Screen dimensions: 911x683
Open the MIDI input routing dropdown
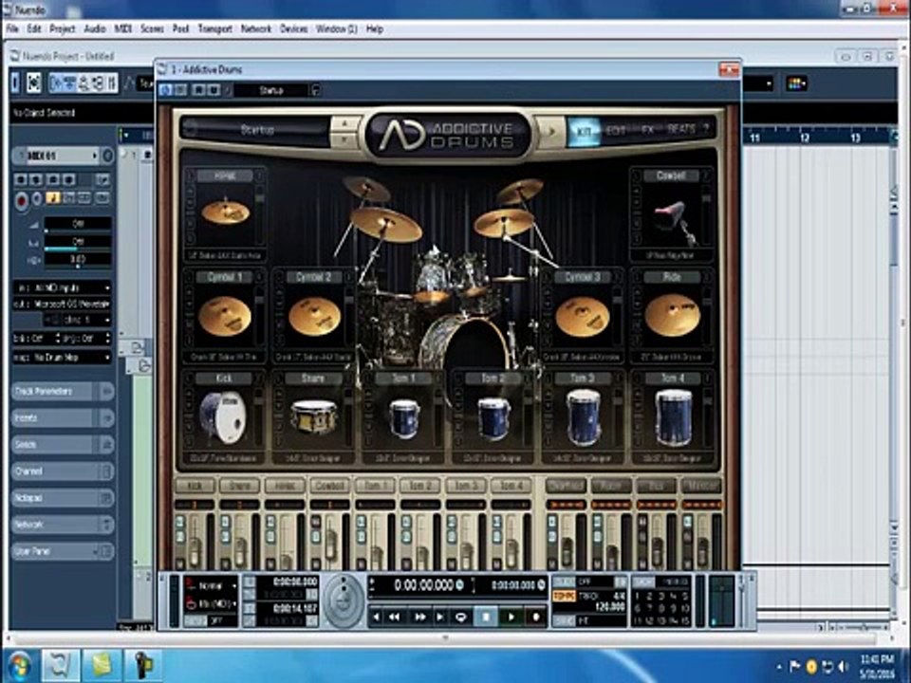(63, 288)
